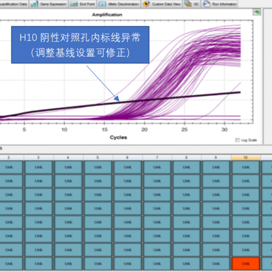Click the Gene Expression bar chart icon

click(x=34, y=4)
